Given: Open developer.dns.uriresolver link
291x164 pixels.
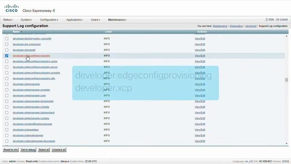Looking at the screenshot, I should coord(27,44).
